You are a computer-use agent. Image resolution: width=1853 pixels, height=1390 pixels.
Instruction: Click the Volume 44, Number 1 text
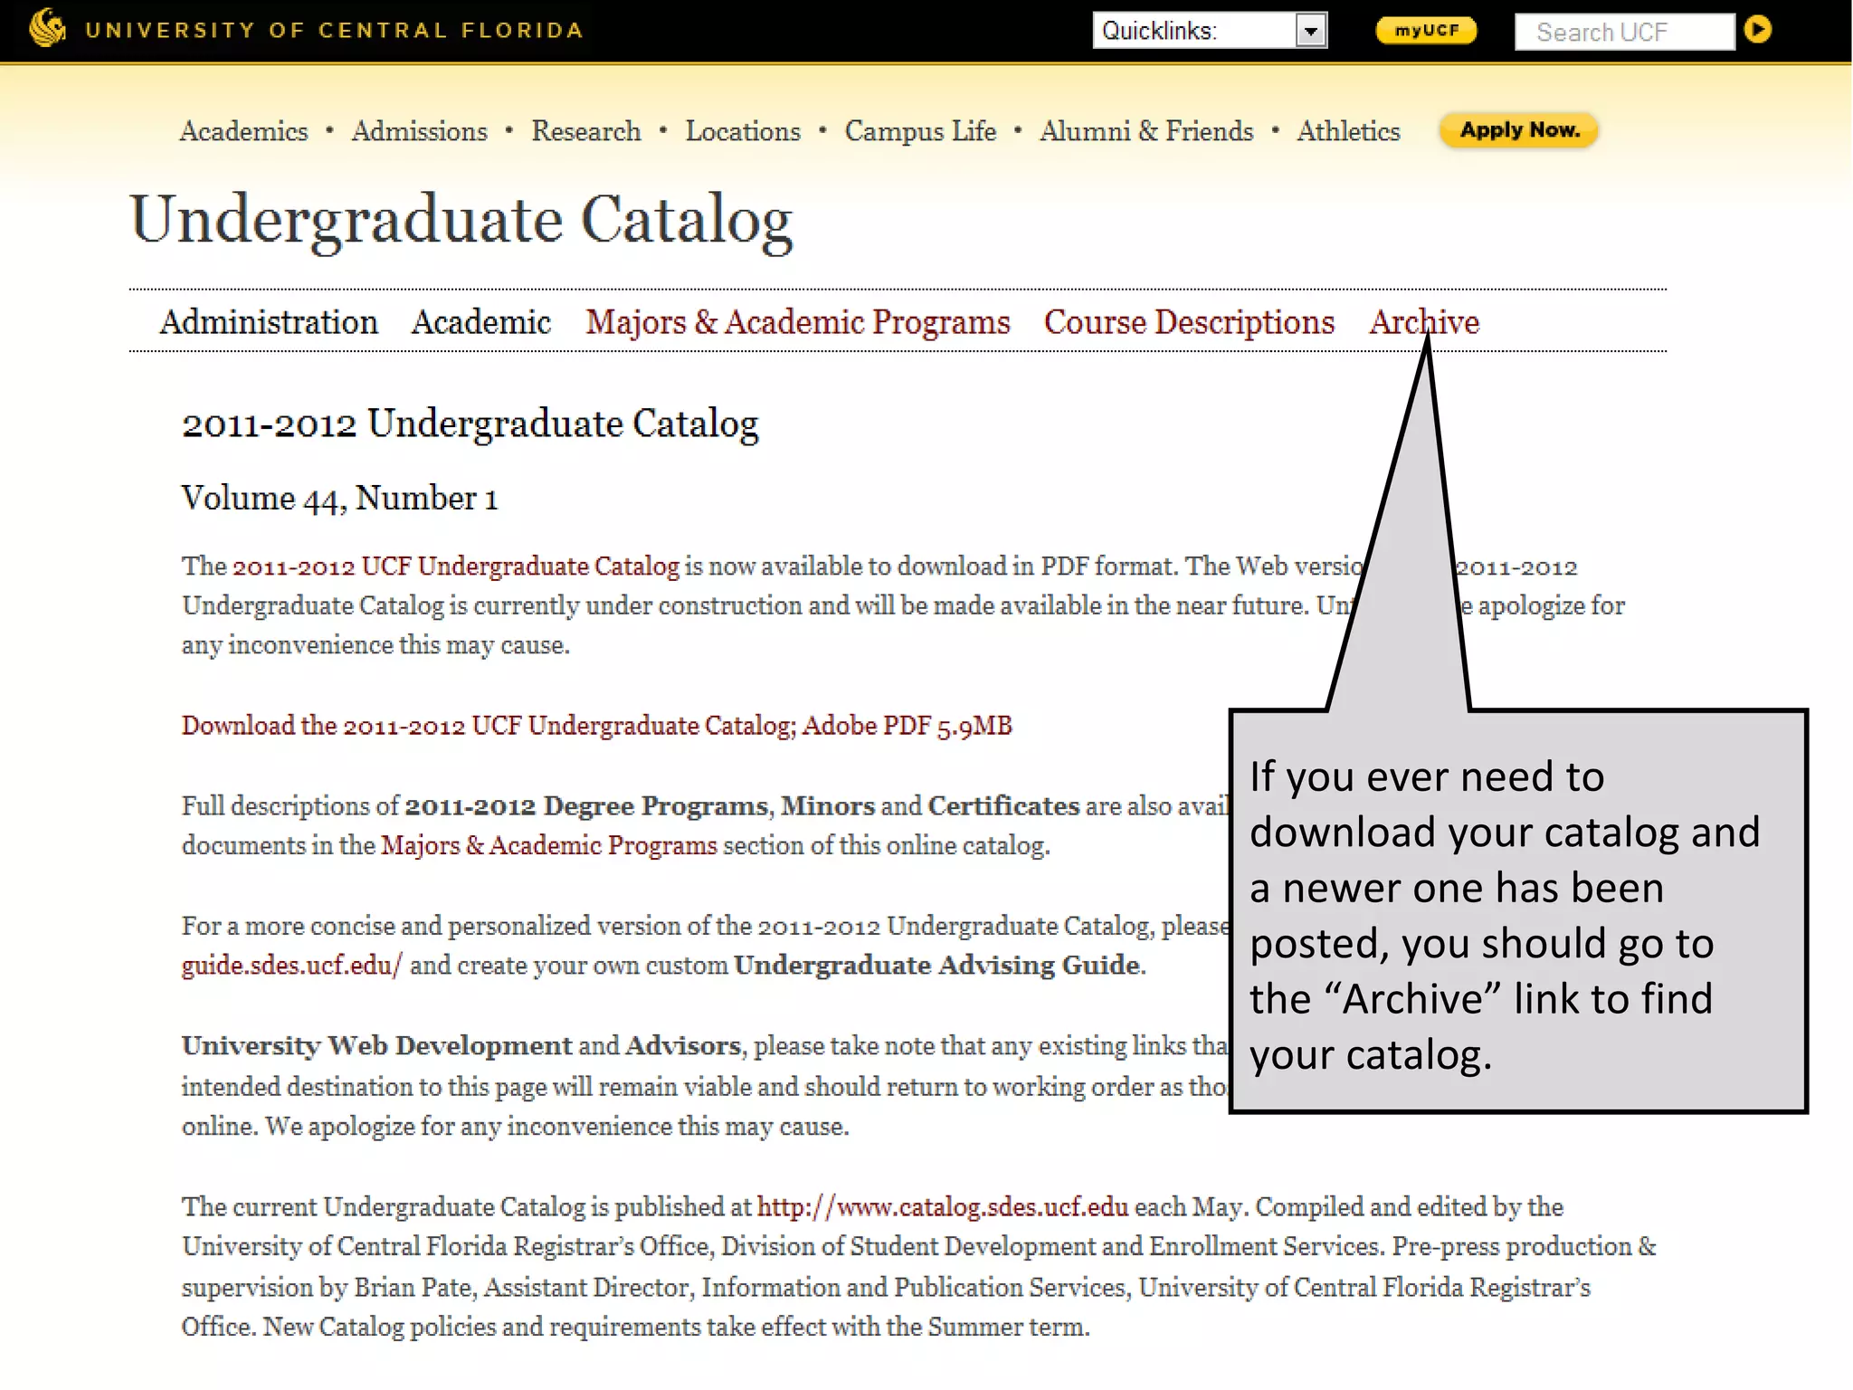tap(339, 499)
